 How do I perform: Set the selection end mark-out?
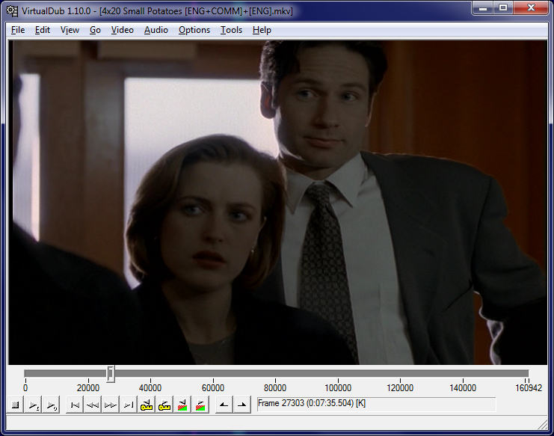[242, 405]
